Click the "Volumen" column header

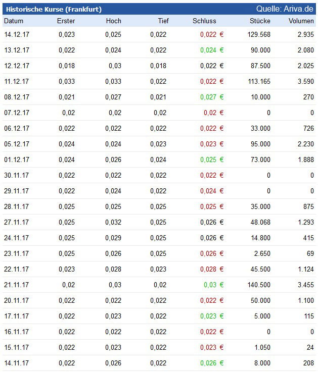(x=301, y=21)
